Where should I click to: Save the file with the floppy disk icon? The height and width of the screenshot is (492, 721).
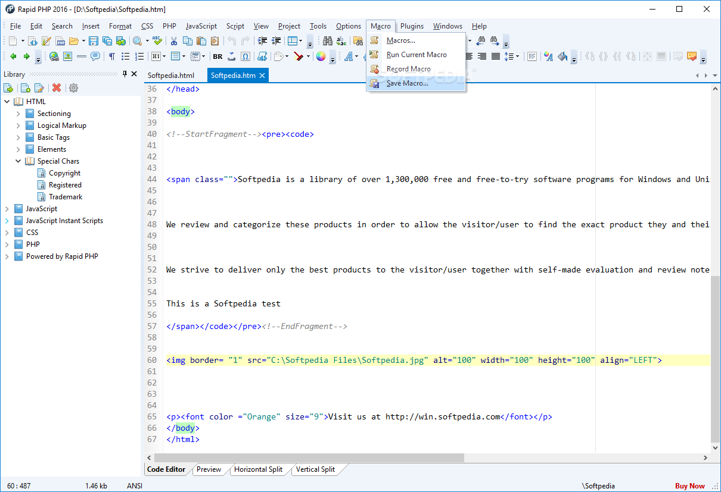94,41
